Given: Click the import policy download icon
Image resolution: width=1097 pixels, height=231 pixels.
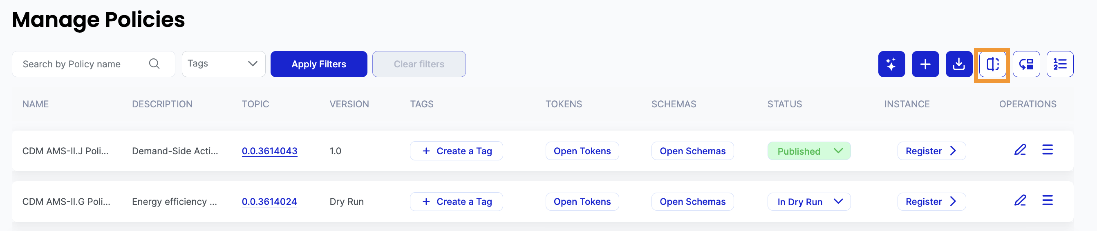Looking at the screenshot, I should point(958,64).
